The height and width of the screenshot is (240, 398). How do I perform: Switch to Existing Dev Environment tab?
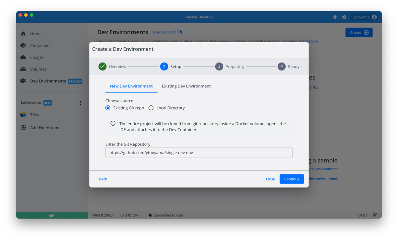186,86
